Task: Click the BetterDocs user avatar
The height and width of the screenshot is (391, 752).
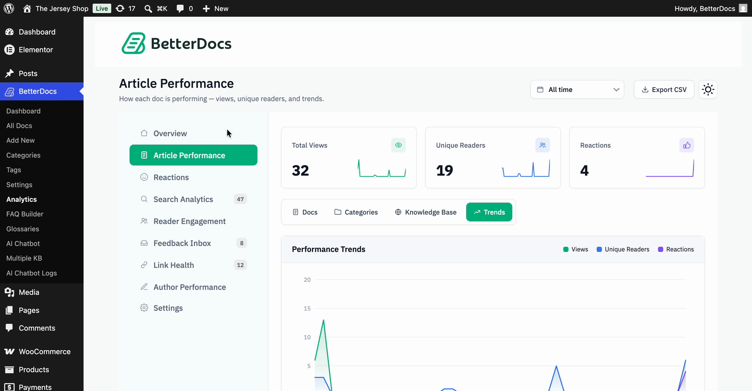Action: pyautogui.click(x=743, y=8)
